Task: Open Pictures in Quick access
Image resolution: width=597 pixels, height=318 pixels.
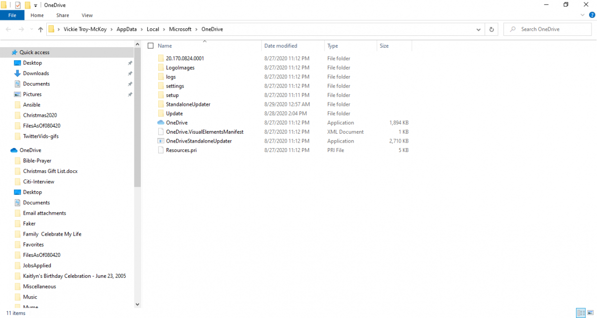Action: (32, 94)
